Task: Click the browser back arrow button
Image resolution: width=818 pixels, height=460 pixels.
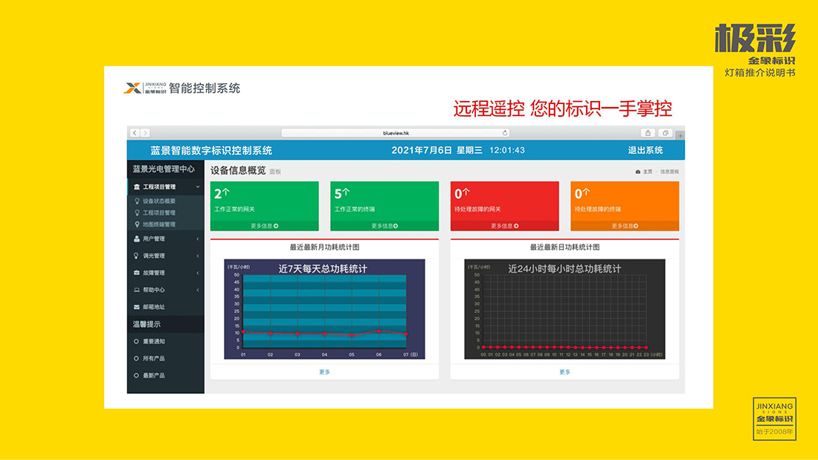Action: (135, 133)
